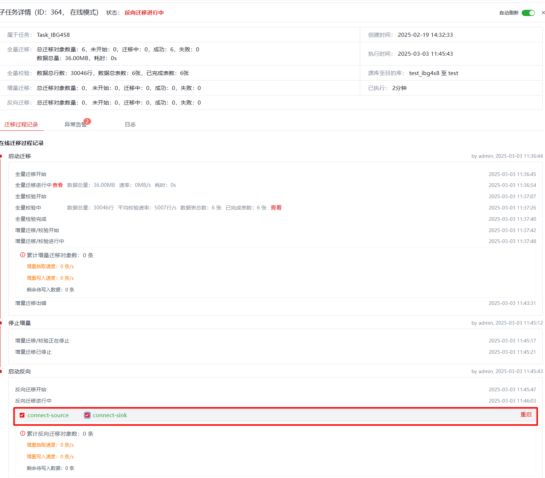Click the red timeline dot for 停止增量
The width and height of the screenshot is (545, 478).
pyautogui.click(x=1, y=323)
